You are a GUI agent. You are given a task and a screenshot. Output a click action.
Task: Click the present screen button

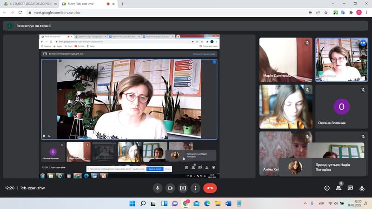pyautogui.click(x=183, y=188)
